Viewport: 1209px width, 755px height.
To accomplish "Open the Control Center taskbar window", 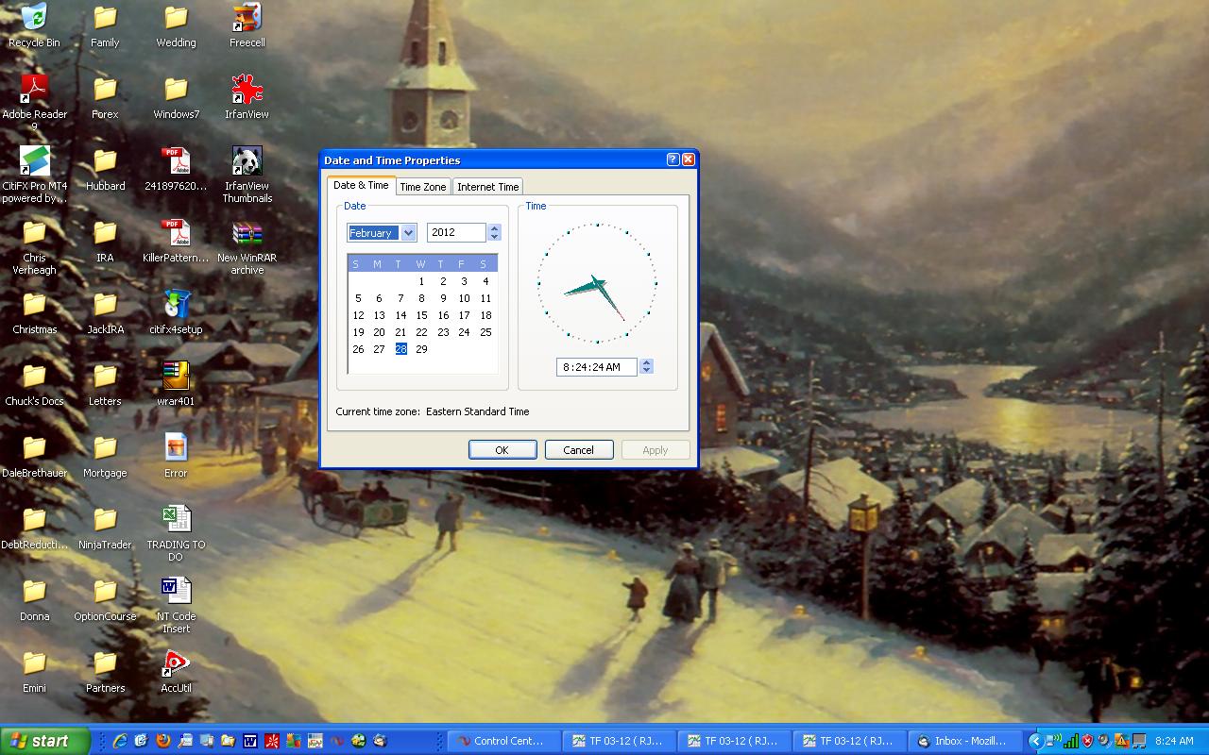I will click(504, 741).
